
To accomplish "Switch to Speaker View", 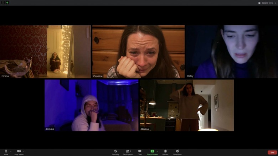I will (266, 3).
